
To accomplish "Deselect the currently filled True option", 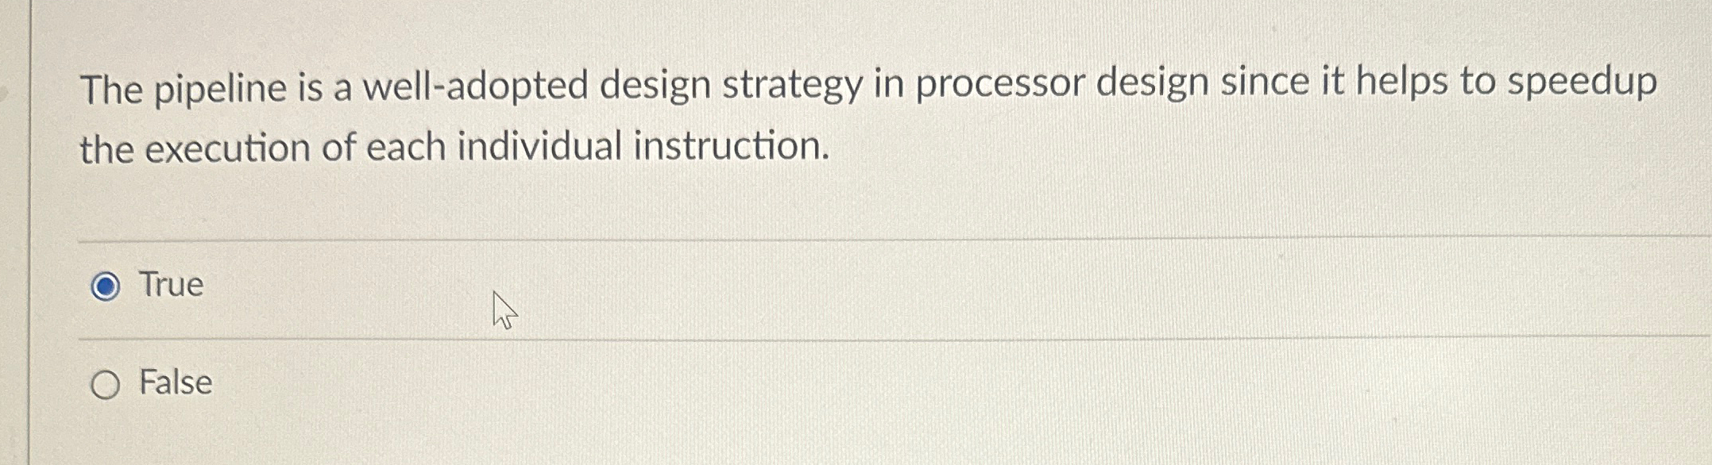I will point(106,286).
